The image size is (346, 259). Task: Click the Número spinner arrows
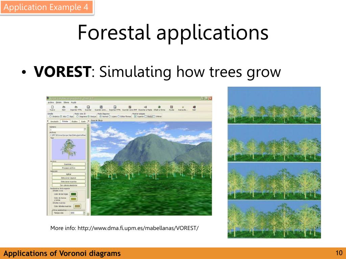point(85,129)
